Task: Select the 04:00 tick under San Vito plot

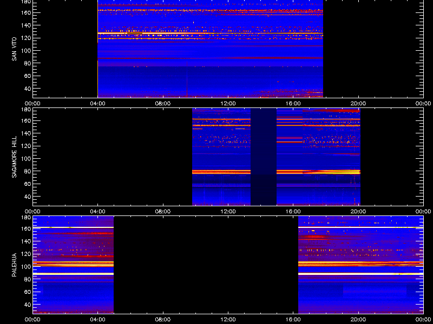Action: point(98,104)
